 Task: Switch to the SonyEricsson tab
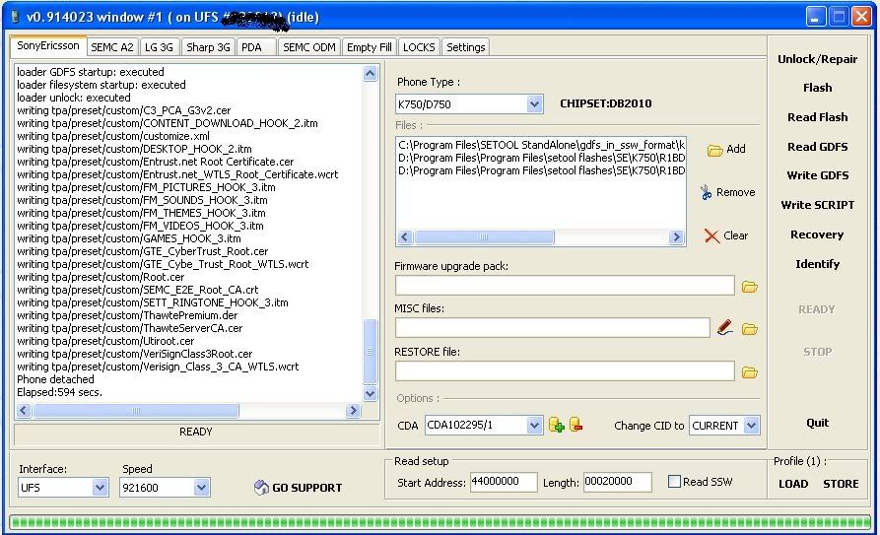click(48, 46)
